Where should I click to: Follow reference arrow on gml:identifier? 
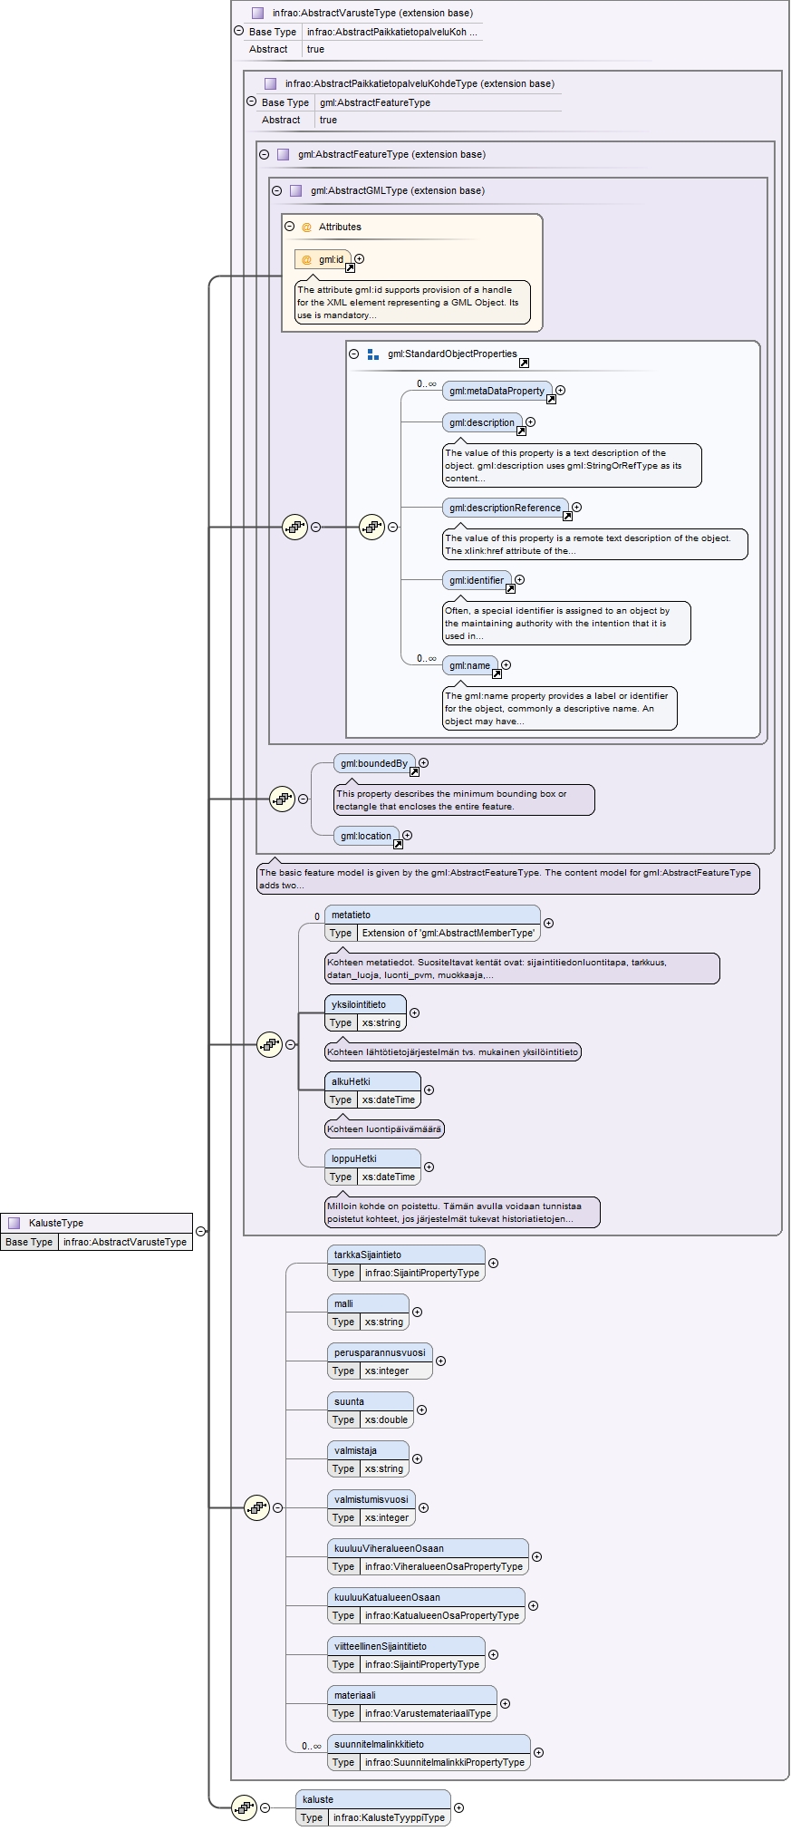(x=510, y=588)
